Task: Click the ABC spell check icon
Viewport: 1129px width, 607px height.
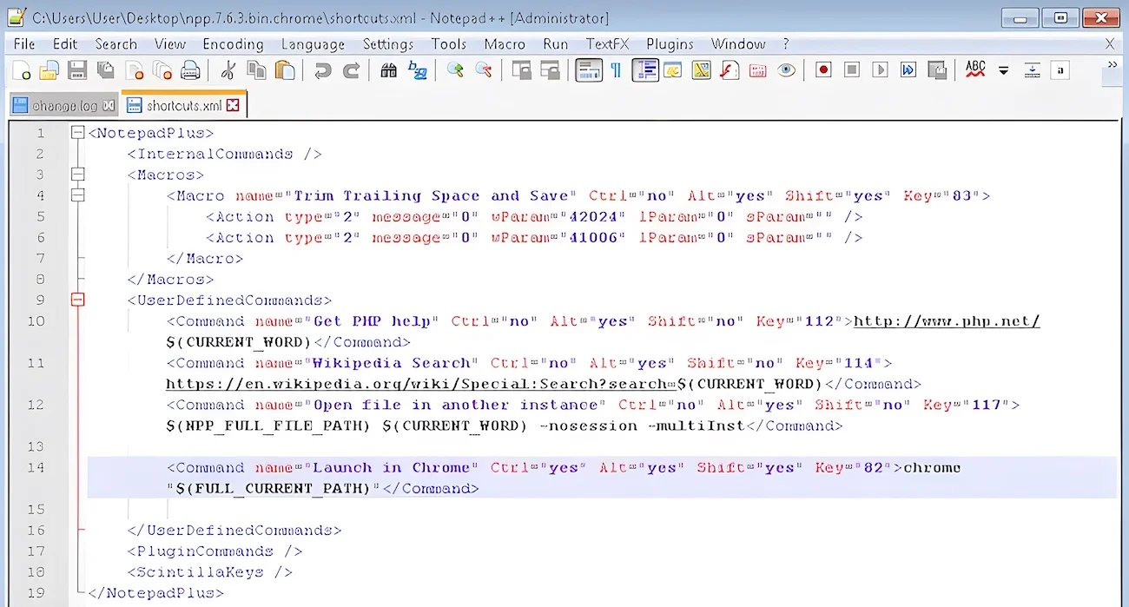Action: [975, 70]
